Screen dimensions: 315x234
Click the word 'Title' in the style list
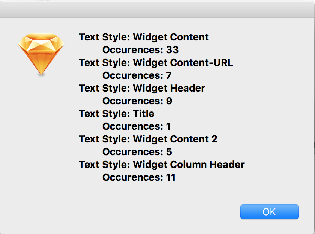click(144, 114)
